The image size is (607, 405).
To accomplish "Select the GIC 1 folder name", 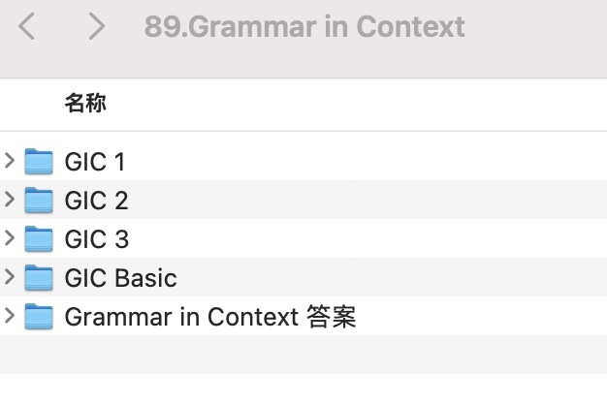I will click(x=95, y=162).
